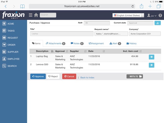164x123 pixels.
Task: Click the home icon in header
Action: click(36, 15)
